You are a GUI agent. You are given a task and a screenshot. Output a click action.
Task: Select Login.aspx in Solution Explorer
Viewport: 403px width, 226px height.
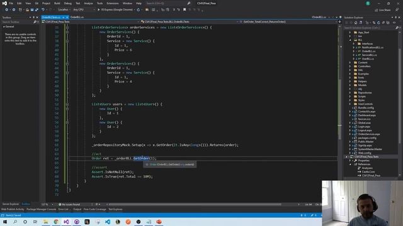(364, 127)
